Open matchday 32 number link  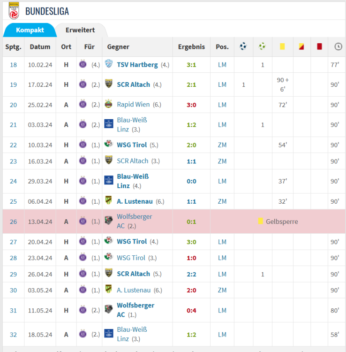pyautogui.click(x=13, y=335)
